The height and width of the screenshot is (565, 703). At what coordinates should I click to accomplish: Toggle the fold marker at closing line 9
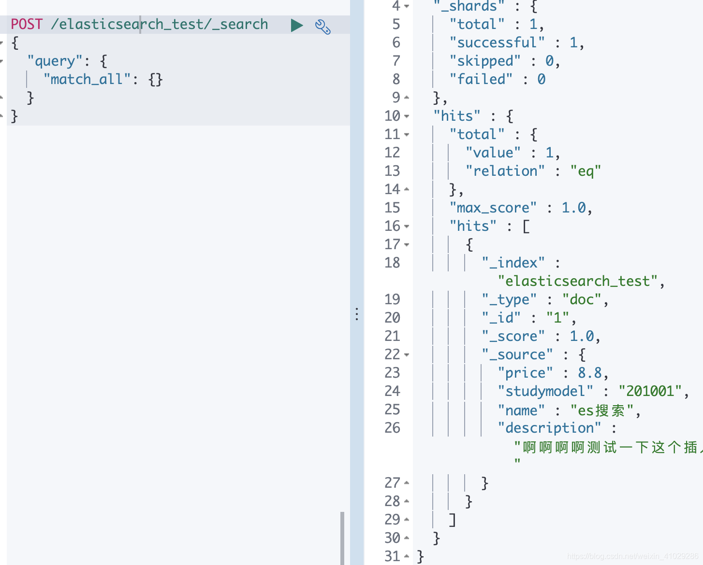(407, 98)
